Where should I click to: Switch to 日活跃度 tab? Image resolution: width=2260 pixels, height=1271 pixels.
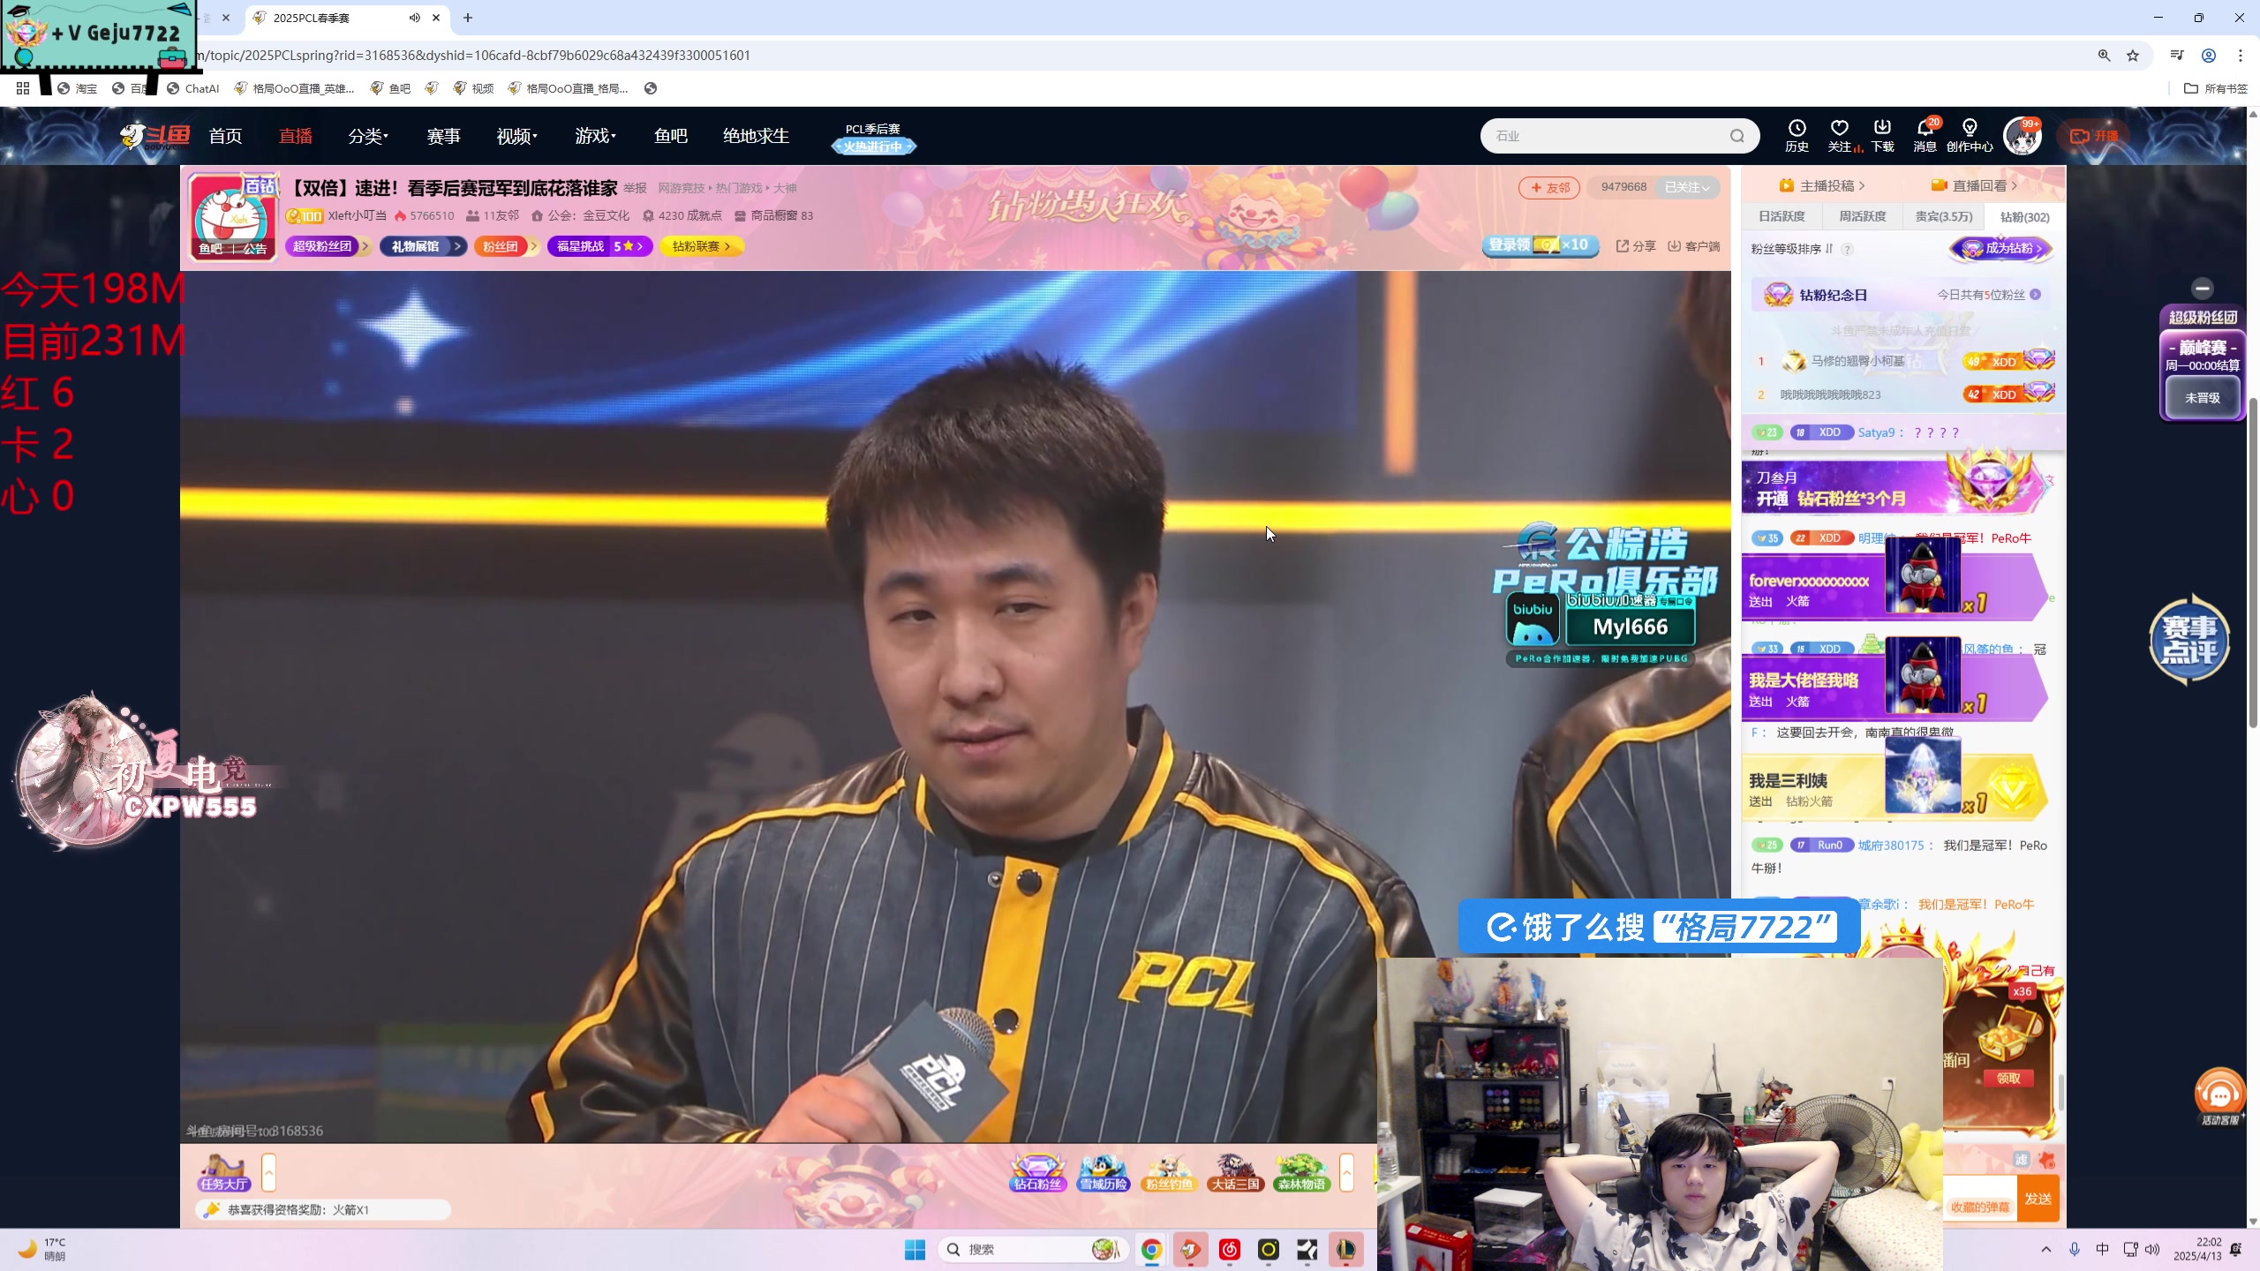click(x=1781, y=216)
